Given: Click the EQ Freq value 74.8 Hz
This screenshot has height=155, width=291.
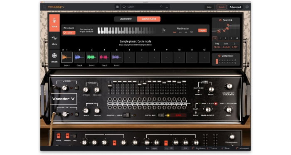Looking at the screenshot, I should (x=217, y=47).
